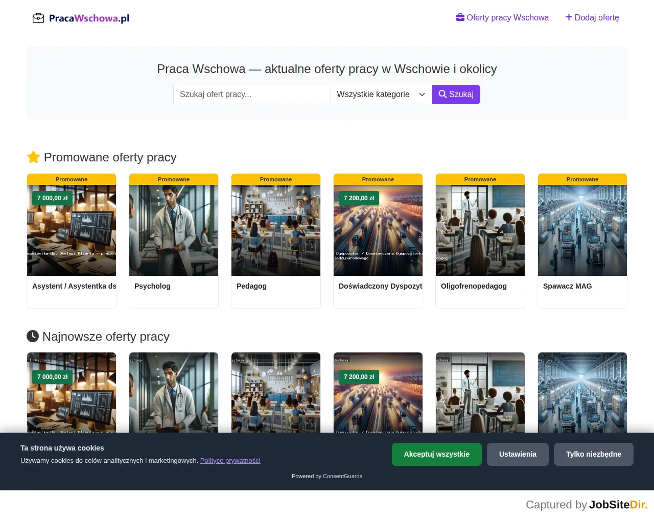The height and width of the screenshot is (520, 654).
Task: Focus the Szukaj ofert pracy search field
Action: coord(252,94)
